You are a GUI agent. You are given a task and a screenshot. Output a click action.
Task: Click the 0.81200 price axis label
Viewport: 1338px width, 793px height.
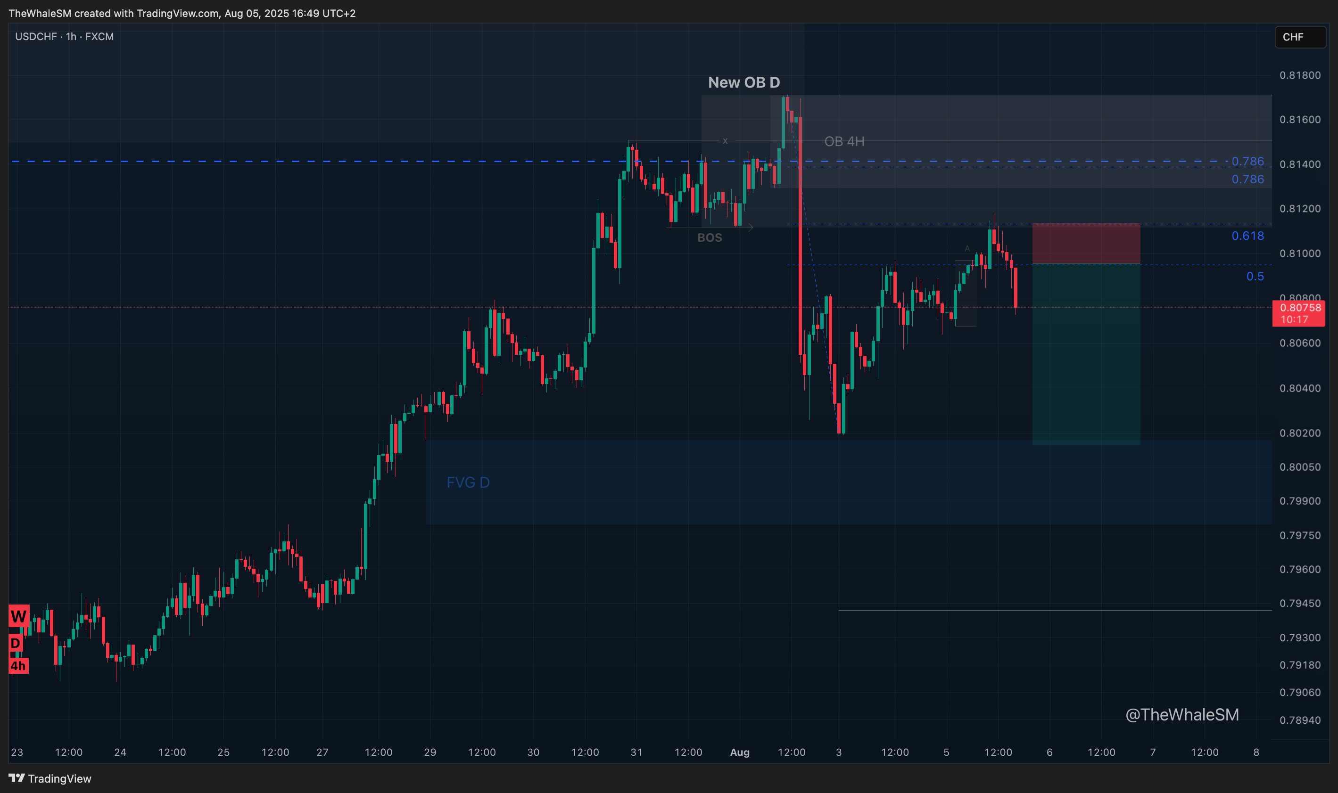1299,208
